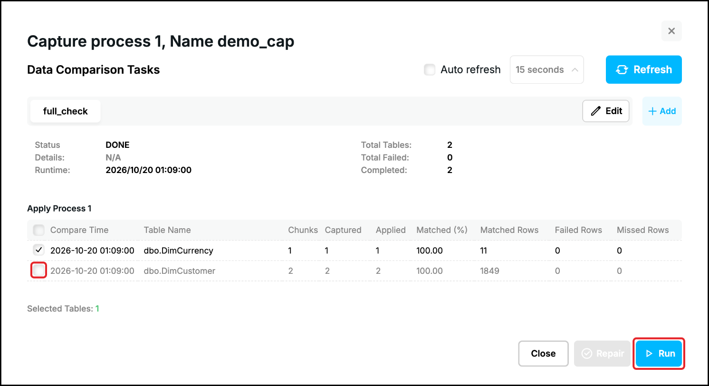Click the Captured column header

[x=343, y=230]
